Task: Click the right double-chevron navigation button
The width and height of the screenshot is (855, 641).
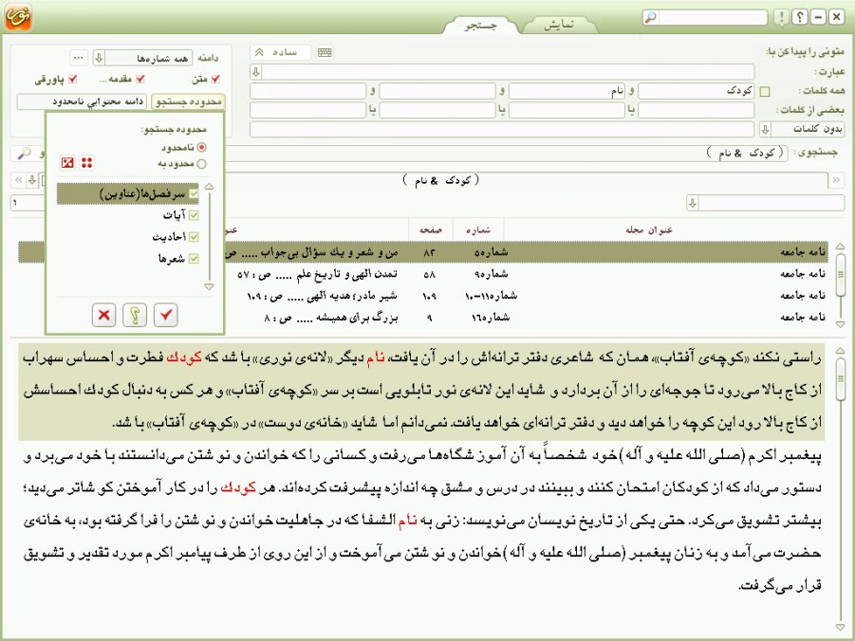Action: point(836,180)
